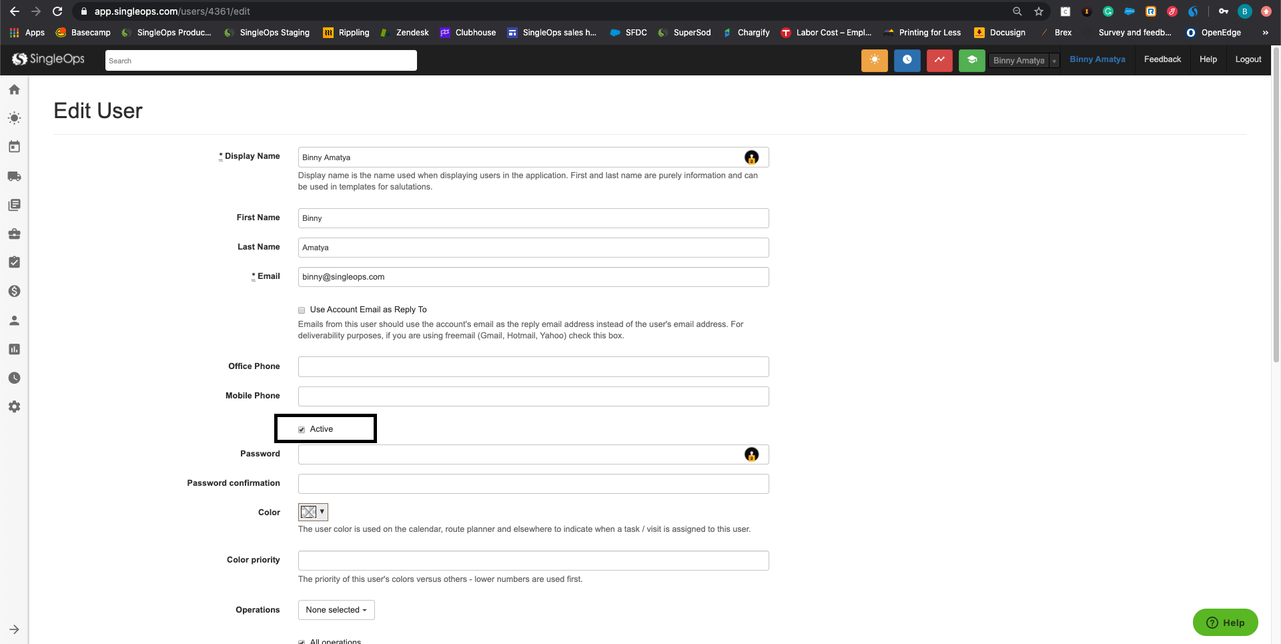Toggle Use Account Email as Reply To checkbox
1281x644 pixels.
(302, 310)
